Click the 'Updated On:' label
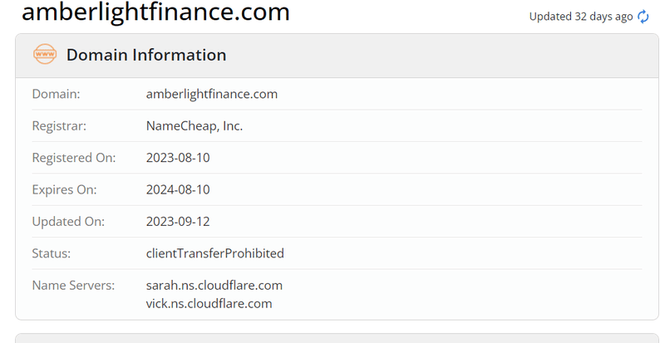665x343 pixels. click(x=68, y=221)
